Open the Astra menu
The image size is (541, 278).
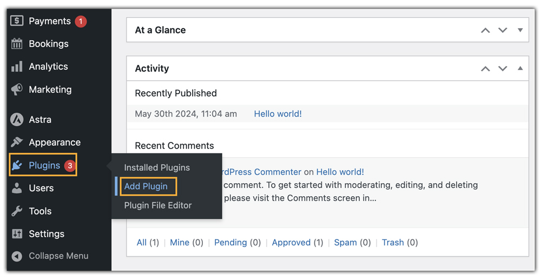tap(40, 120)
